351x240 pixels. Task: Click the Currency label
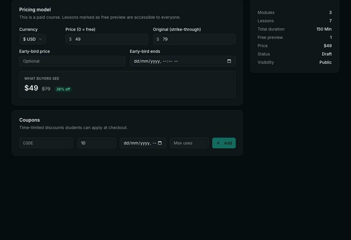pos(28,29)
